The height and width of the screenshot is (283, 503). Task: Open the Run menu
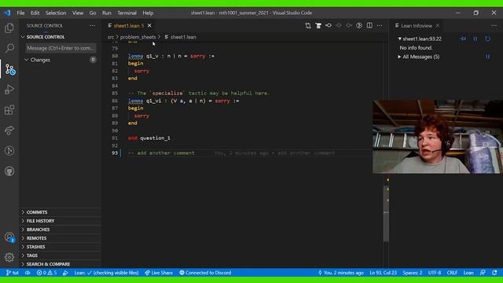tap(107, 13)
